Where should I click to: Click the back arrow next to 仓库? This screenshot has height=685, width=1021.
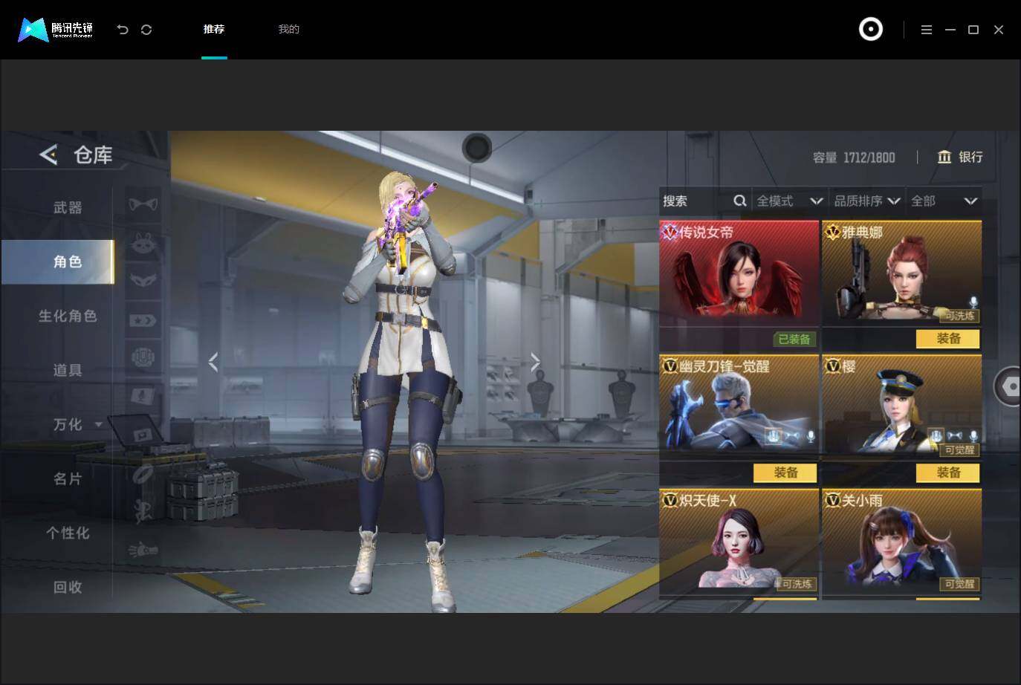click(48, 155)
